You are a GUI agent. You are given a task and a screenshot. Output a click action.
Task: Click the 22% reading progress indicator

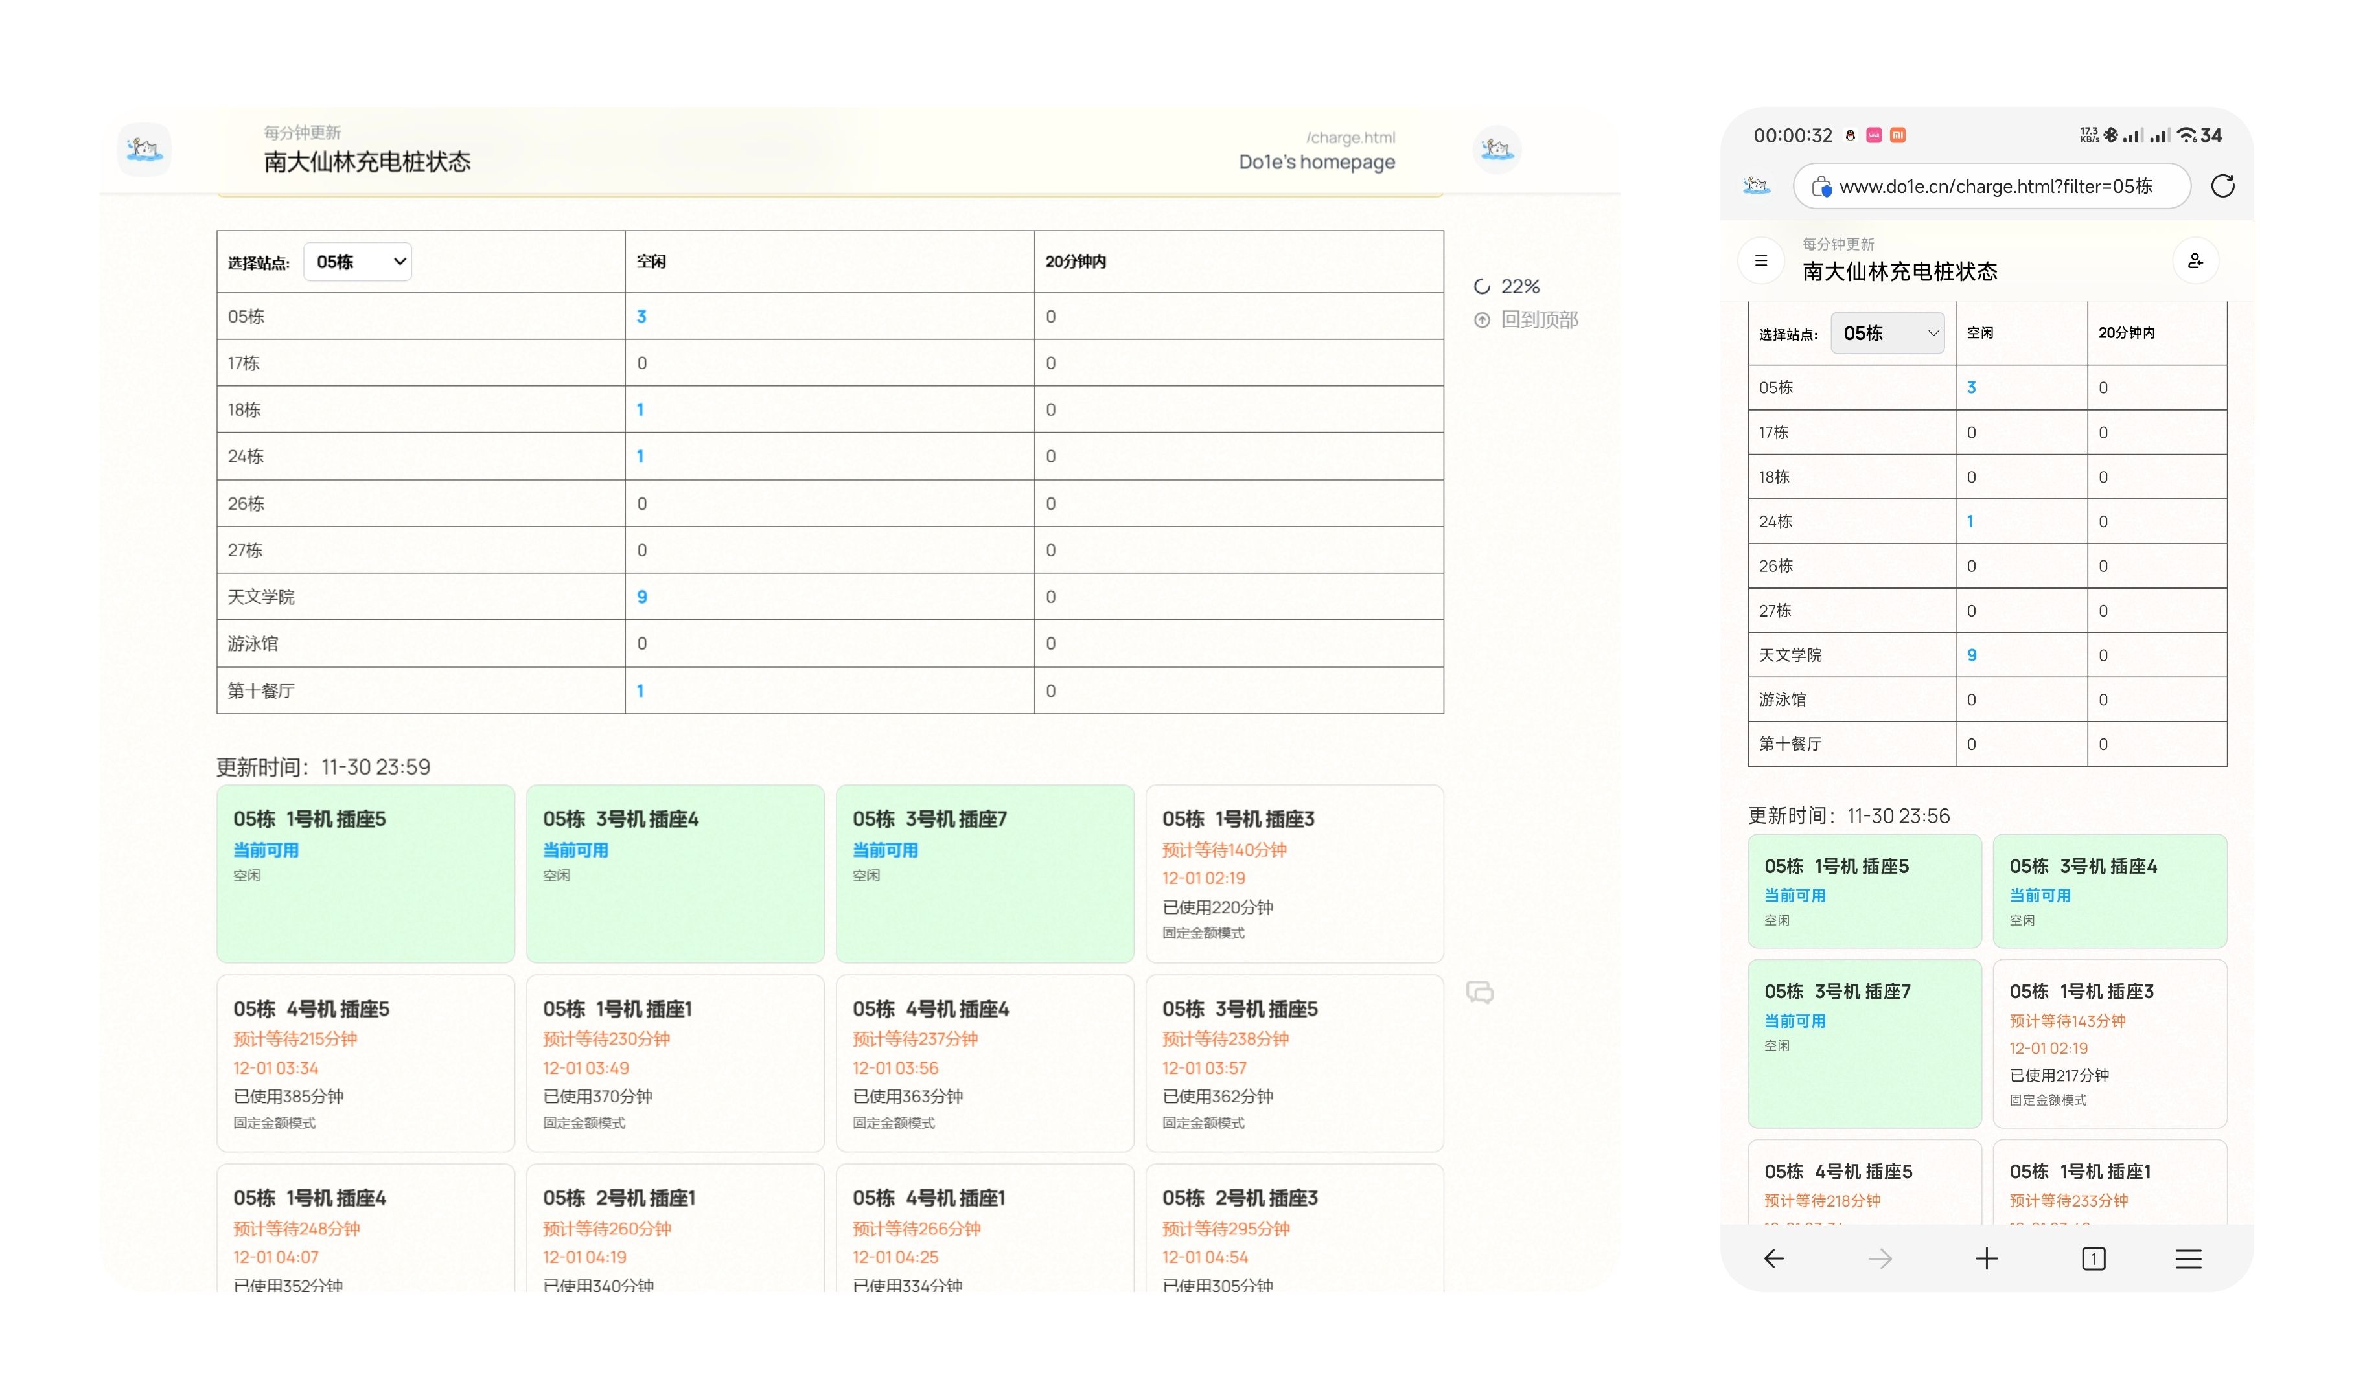click(1507, 286)
